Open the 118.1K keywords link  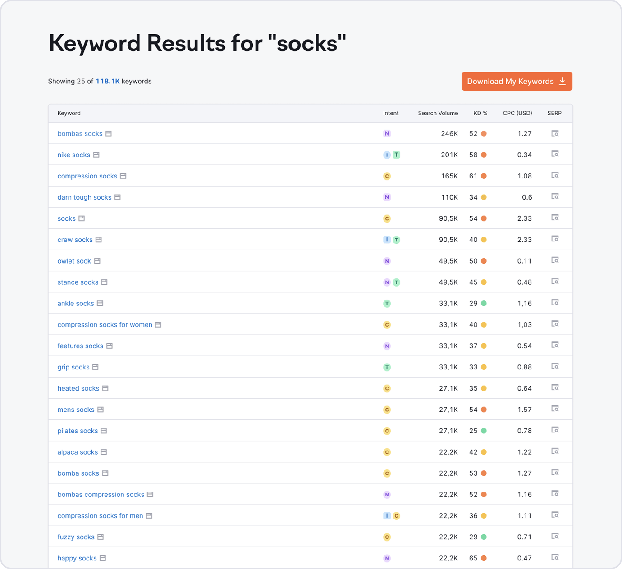point(108,81)
